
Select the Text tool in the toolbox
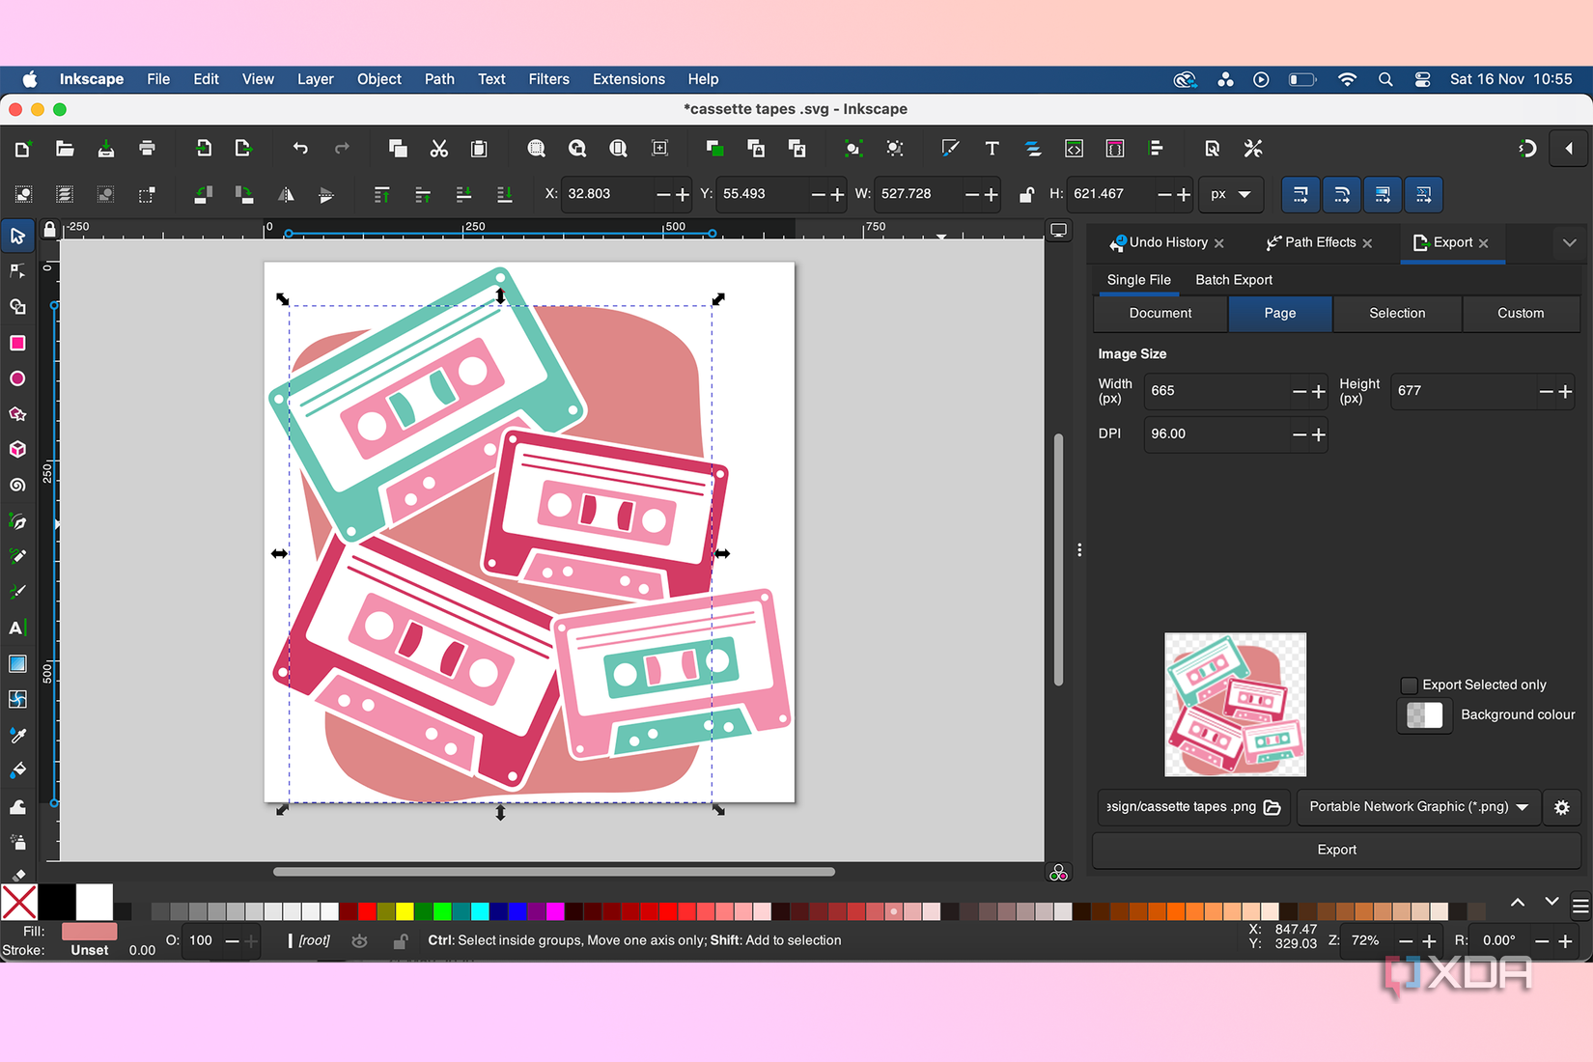[x=17, y=628]
